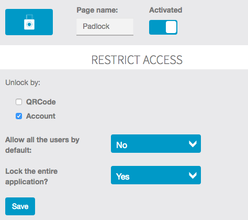Click the white knob of Activated switch
This screenshot has height=220, width=248.
click(x=171, y=27)
